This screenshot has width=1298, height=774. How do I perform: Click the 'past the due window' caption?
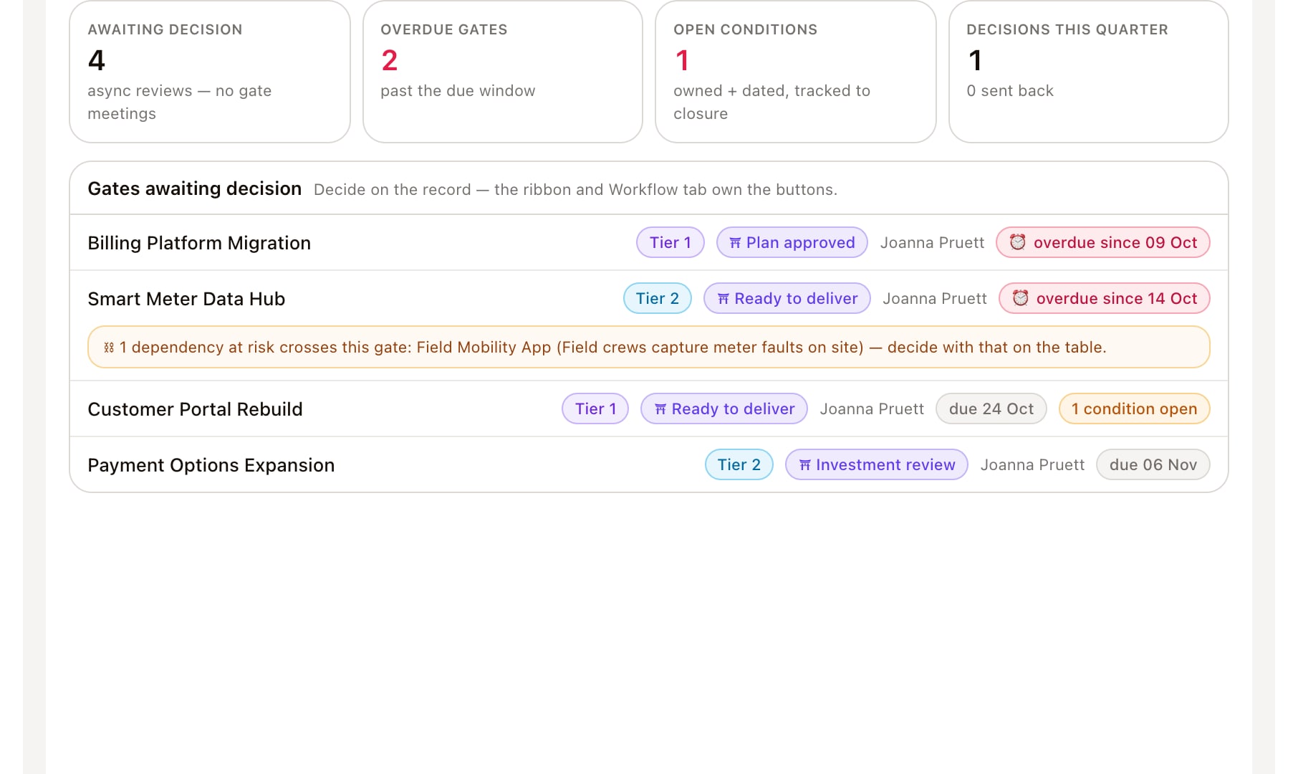(458, 91)
